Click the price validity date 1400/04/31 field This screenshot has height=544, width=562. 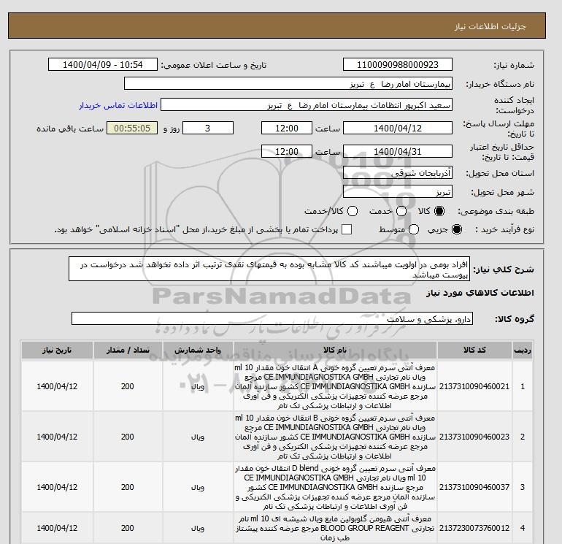point(398,151)
